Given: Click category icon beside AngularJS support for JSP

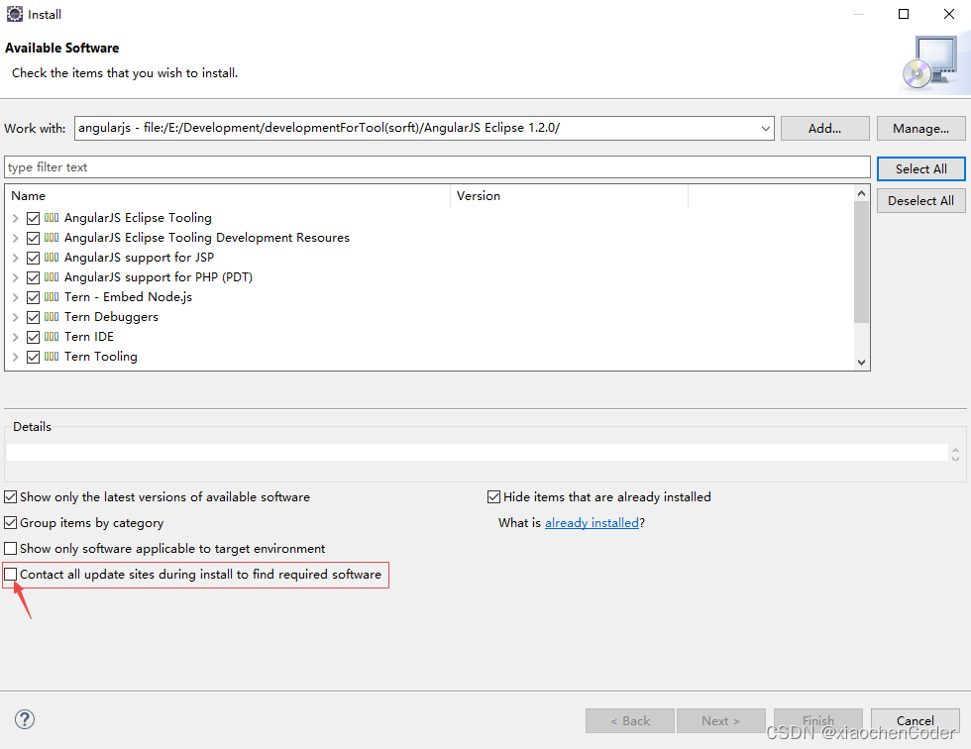Looking at the screenshot, I should tap(52, 258).
